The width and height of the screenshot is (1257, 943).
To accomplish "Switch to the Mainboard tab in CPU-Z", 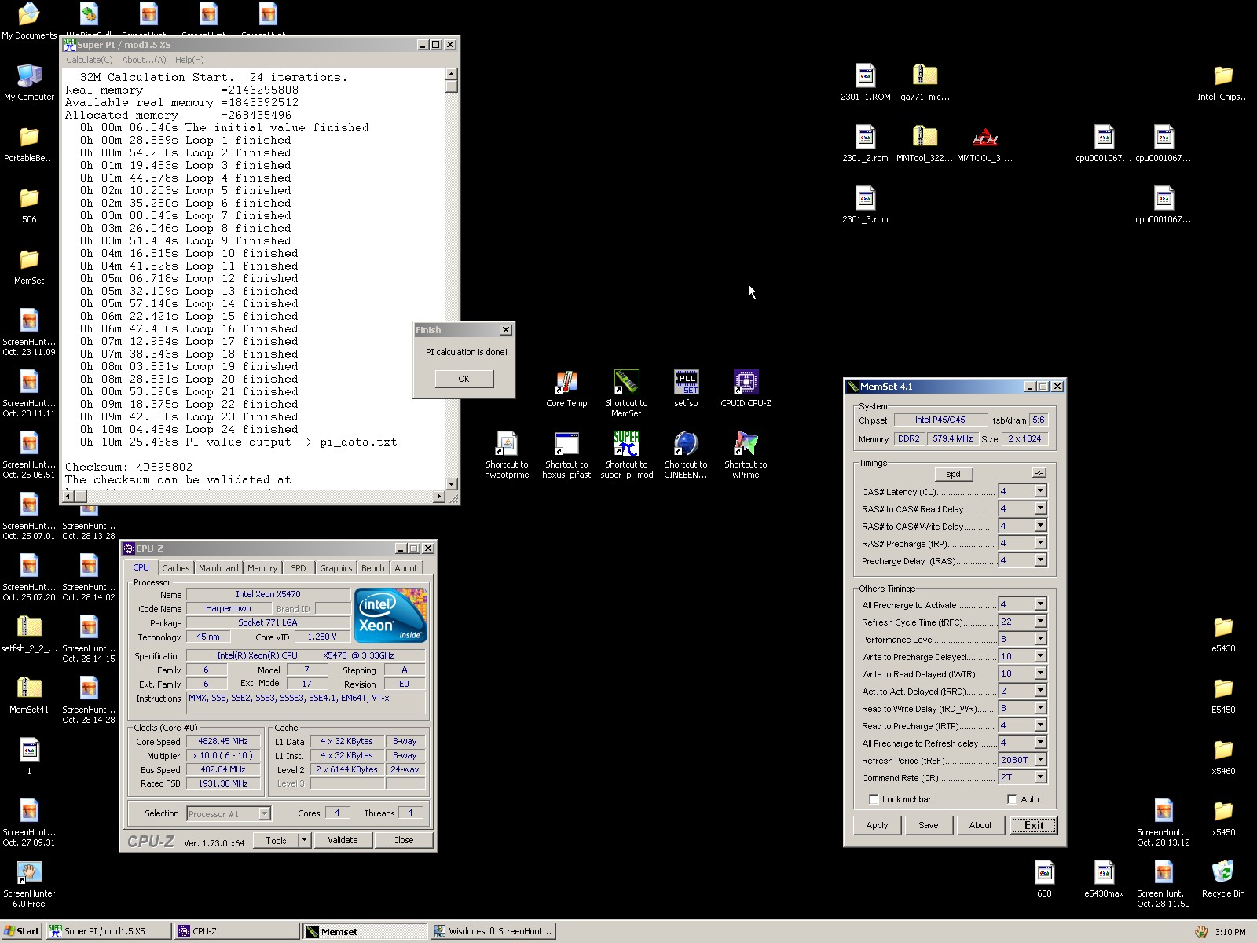I will 218,568.
